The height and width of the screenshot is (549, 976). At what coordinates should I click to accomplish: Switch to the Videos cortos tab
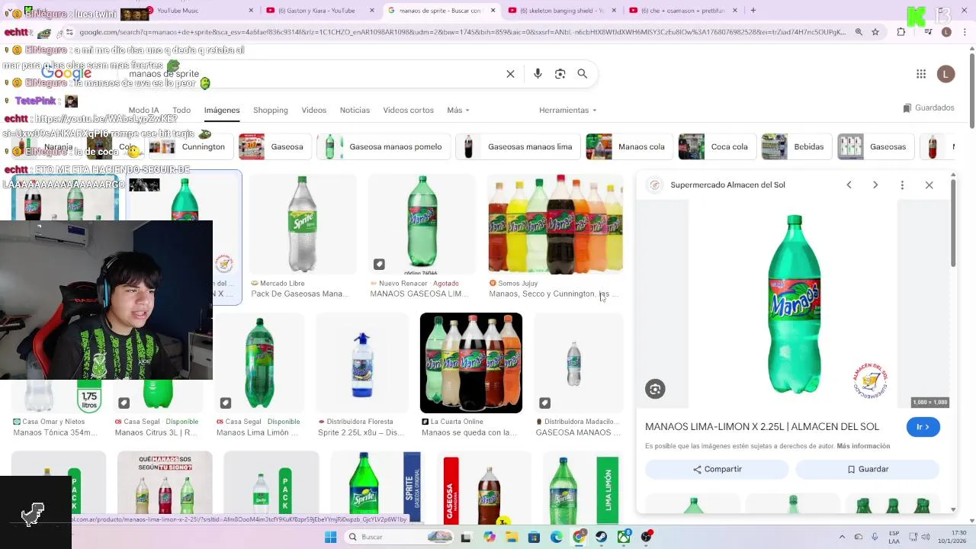point(408,110)
